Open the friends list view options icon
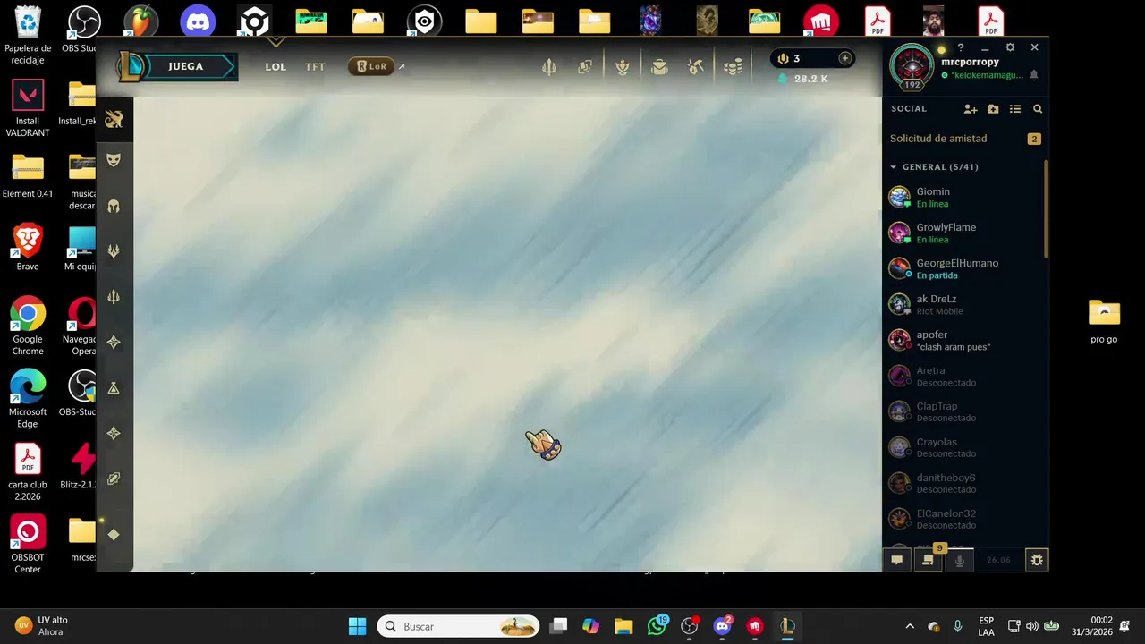The image size is (1145, 644). click(x=1015, y=109)
